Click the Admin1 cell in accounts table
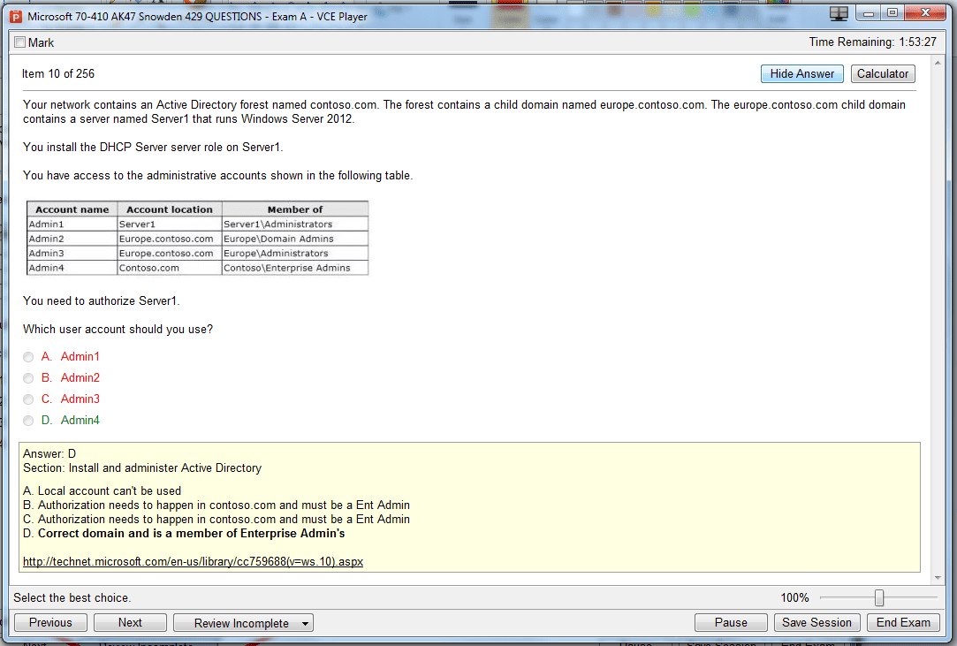The width and height of the screenshot is (957, 646). (x=72, y=224)
